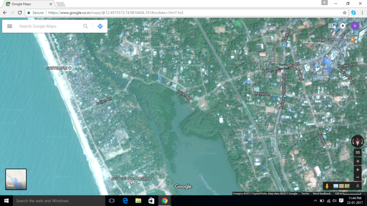The image size is (367, 206).
Task: Expand the imagery strip with double chevron
Action: [358, 186]
